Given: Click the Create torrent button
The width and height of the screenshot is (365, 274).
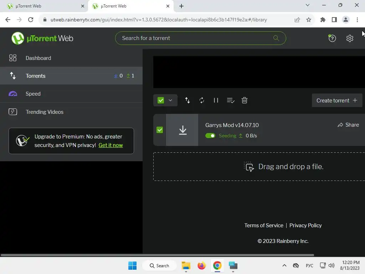Looking at the screenshot, I should coord(337,100).
